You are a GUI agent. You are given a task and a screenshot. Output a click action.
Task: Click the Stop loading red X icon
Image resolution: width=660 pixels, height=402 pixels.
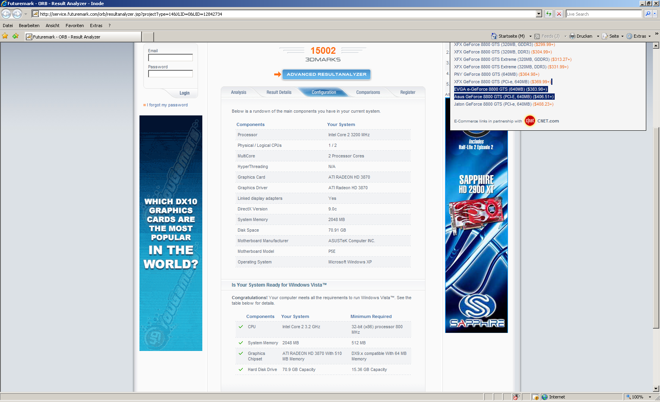click(x=559, y=14)
